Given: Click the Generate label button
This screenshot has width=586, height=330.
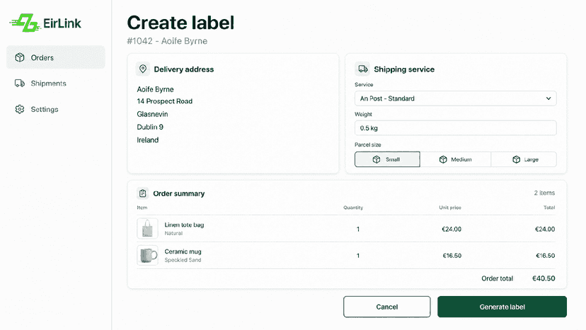Looking at the screenshot, I should click(x=502, y=307).
